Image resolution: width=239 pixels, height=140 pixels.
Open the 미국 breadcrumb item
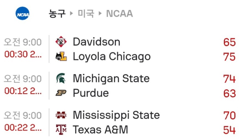(86, 14)
